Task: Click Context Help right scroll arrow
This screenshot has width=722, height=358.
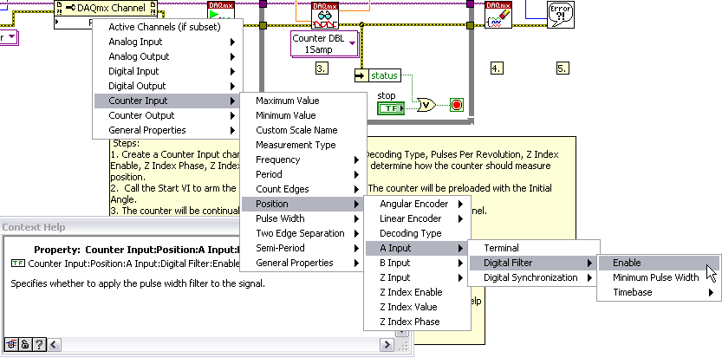Action: pos(387,344)
